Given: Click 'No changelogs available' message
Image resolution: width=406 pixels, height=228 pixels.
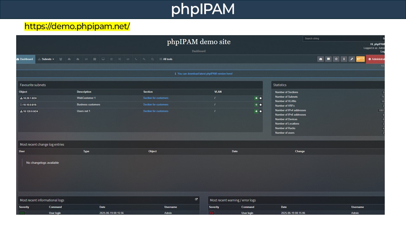Looking at the screenshot, I should point(43,163).
